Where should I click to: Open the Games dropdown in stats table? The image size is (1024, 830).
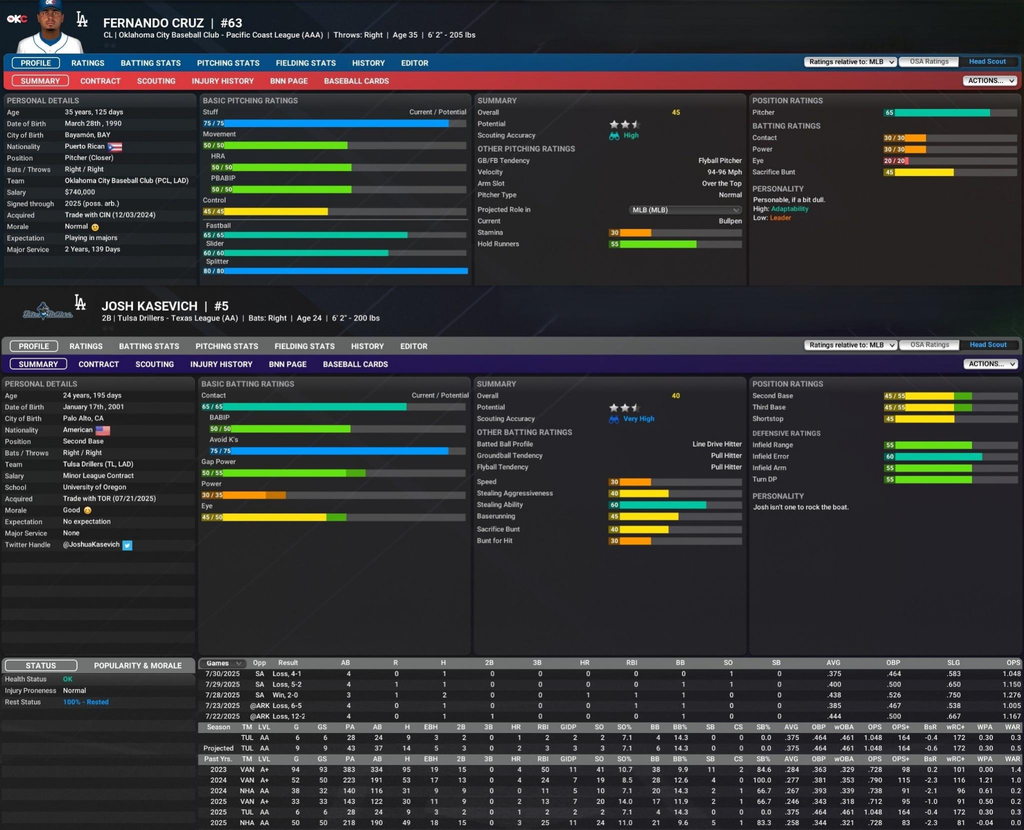click(x=223, y=663)
